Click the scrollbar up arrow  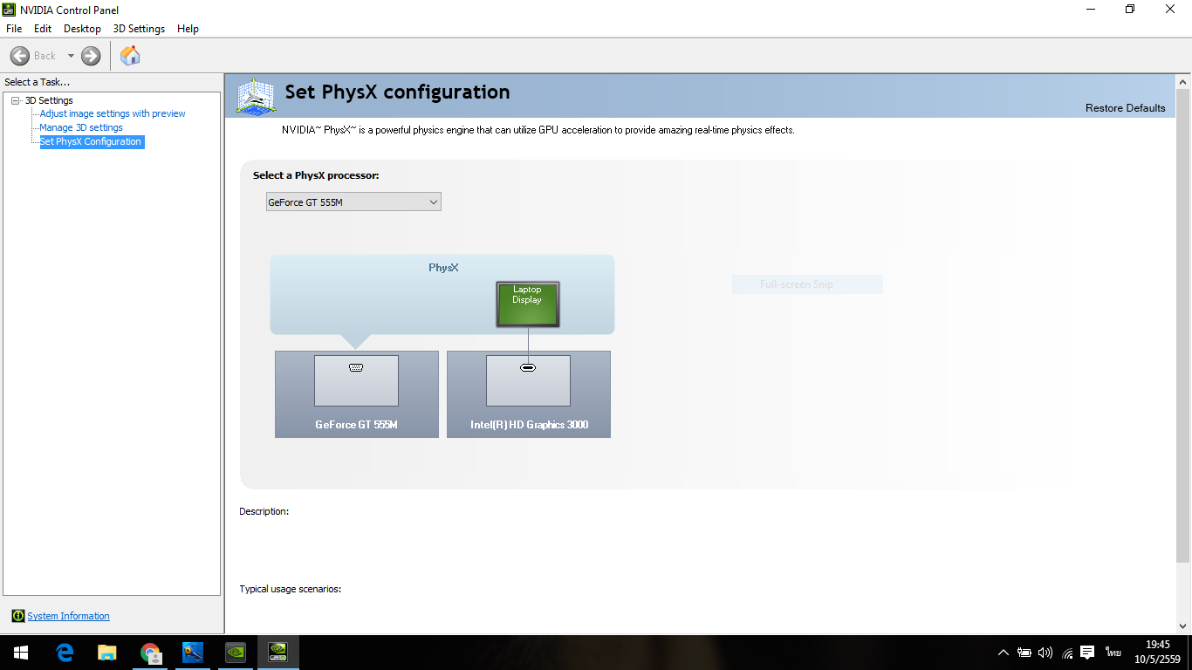tap(1183, 81)
